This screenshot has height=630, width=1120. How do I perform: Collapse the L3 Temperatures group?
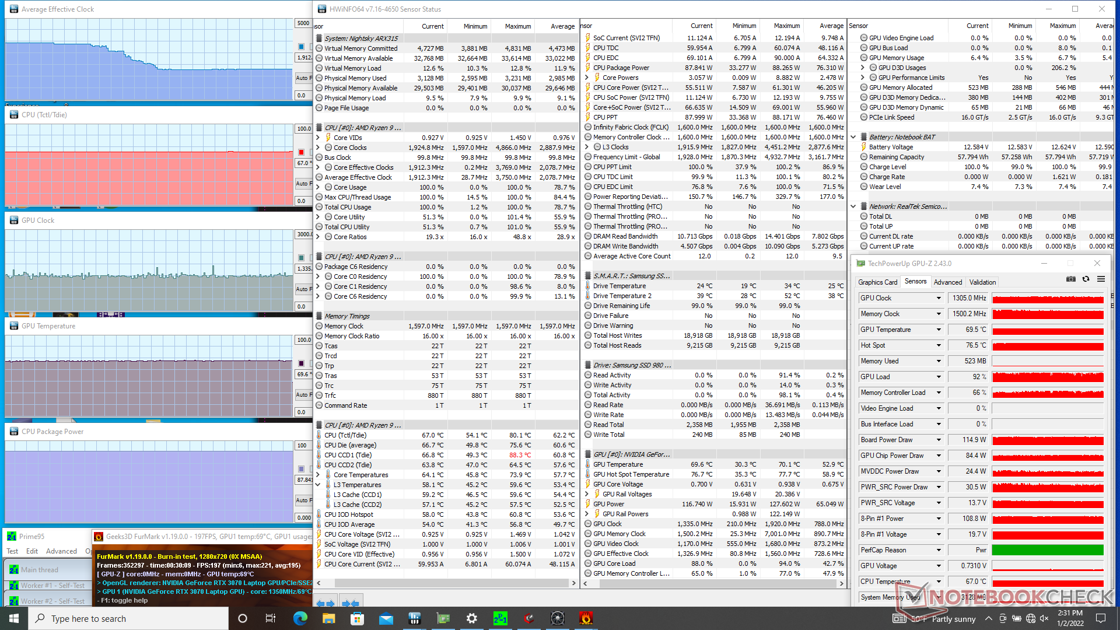(x=318, y=485)
